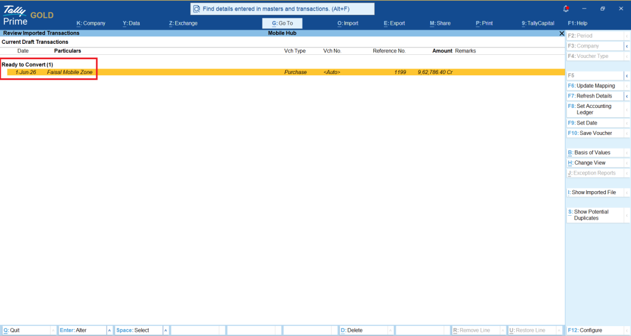631x336 pixels.
Task: Click the search icon in find box
Action: coord(197,9)
